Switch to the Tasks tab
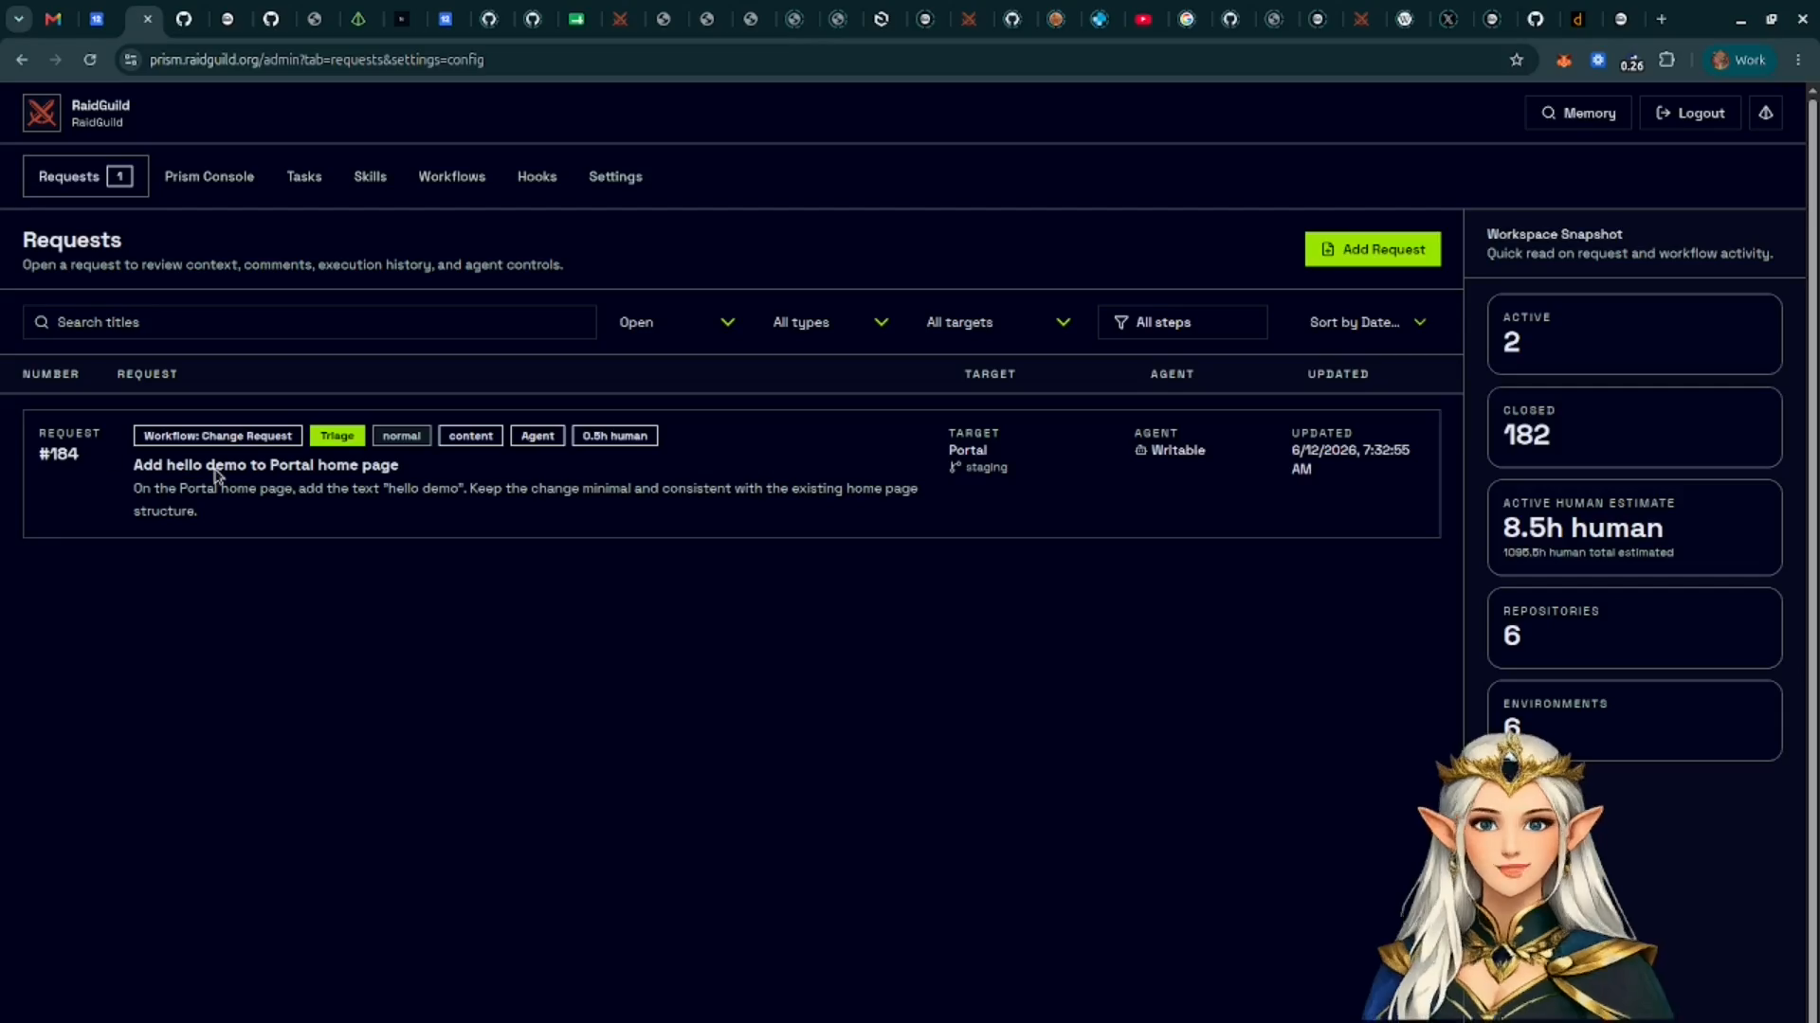Image resolution: width=1820 pixels, height=1023 pixels. click(304, 176)
